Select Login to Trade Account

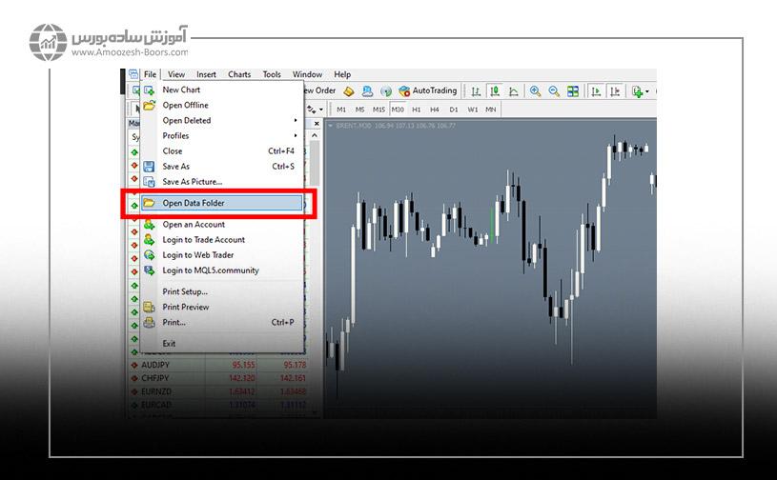pyautogui.click(x=203, y=240)
